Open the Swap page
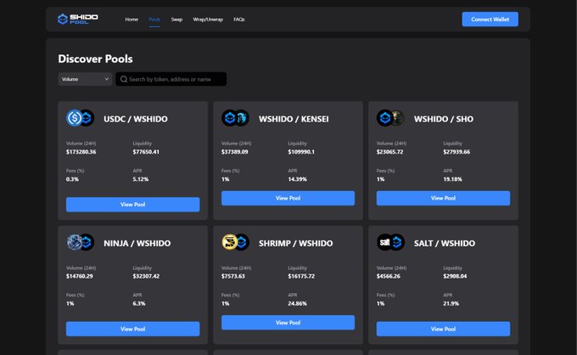Screen dimensions: 577x355 tap(176, 20)
